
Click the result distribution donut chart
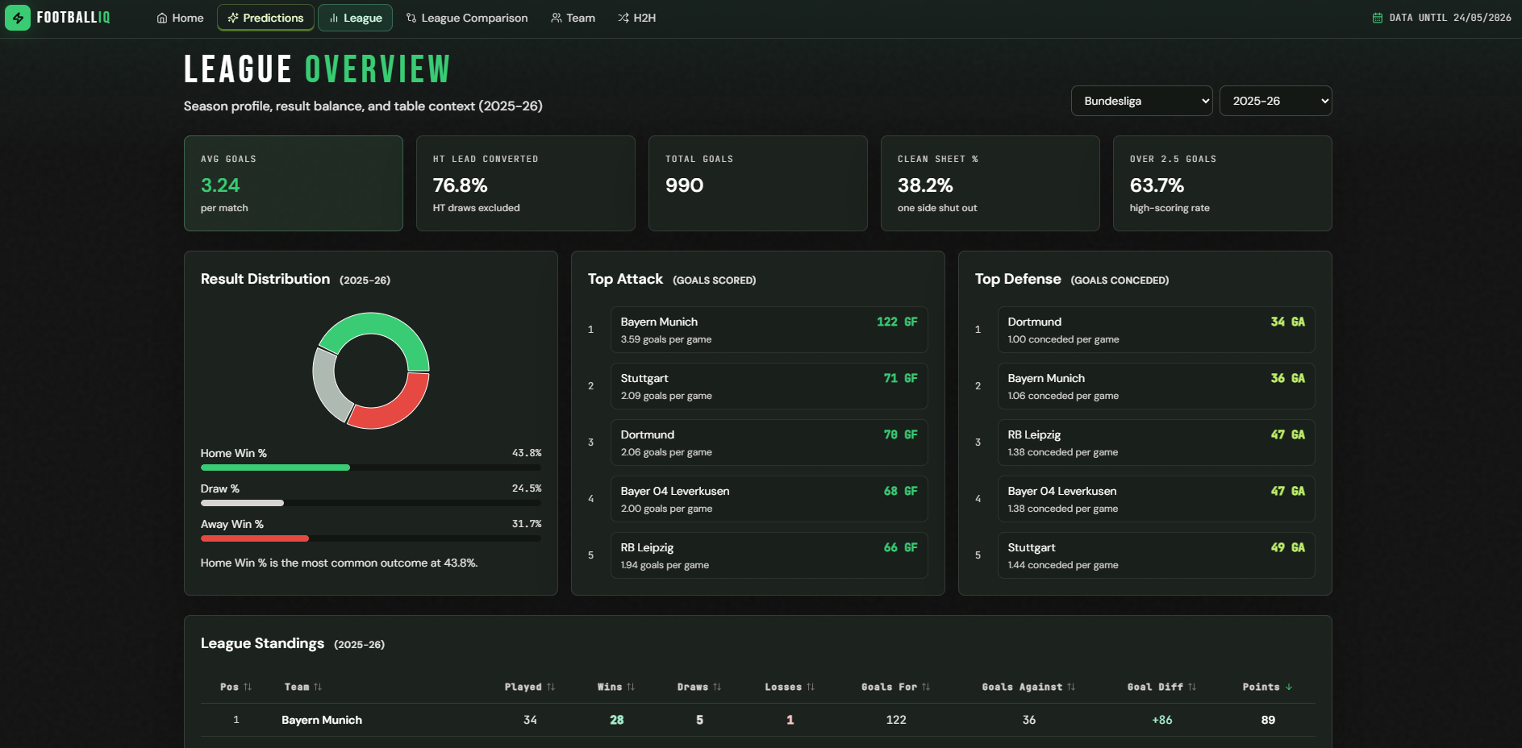click(x=371, y=371)
